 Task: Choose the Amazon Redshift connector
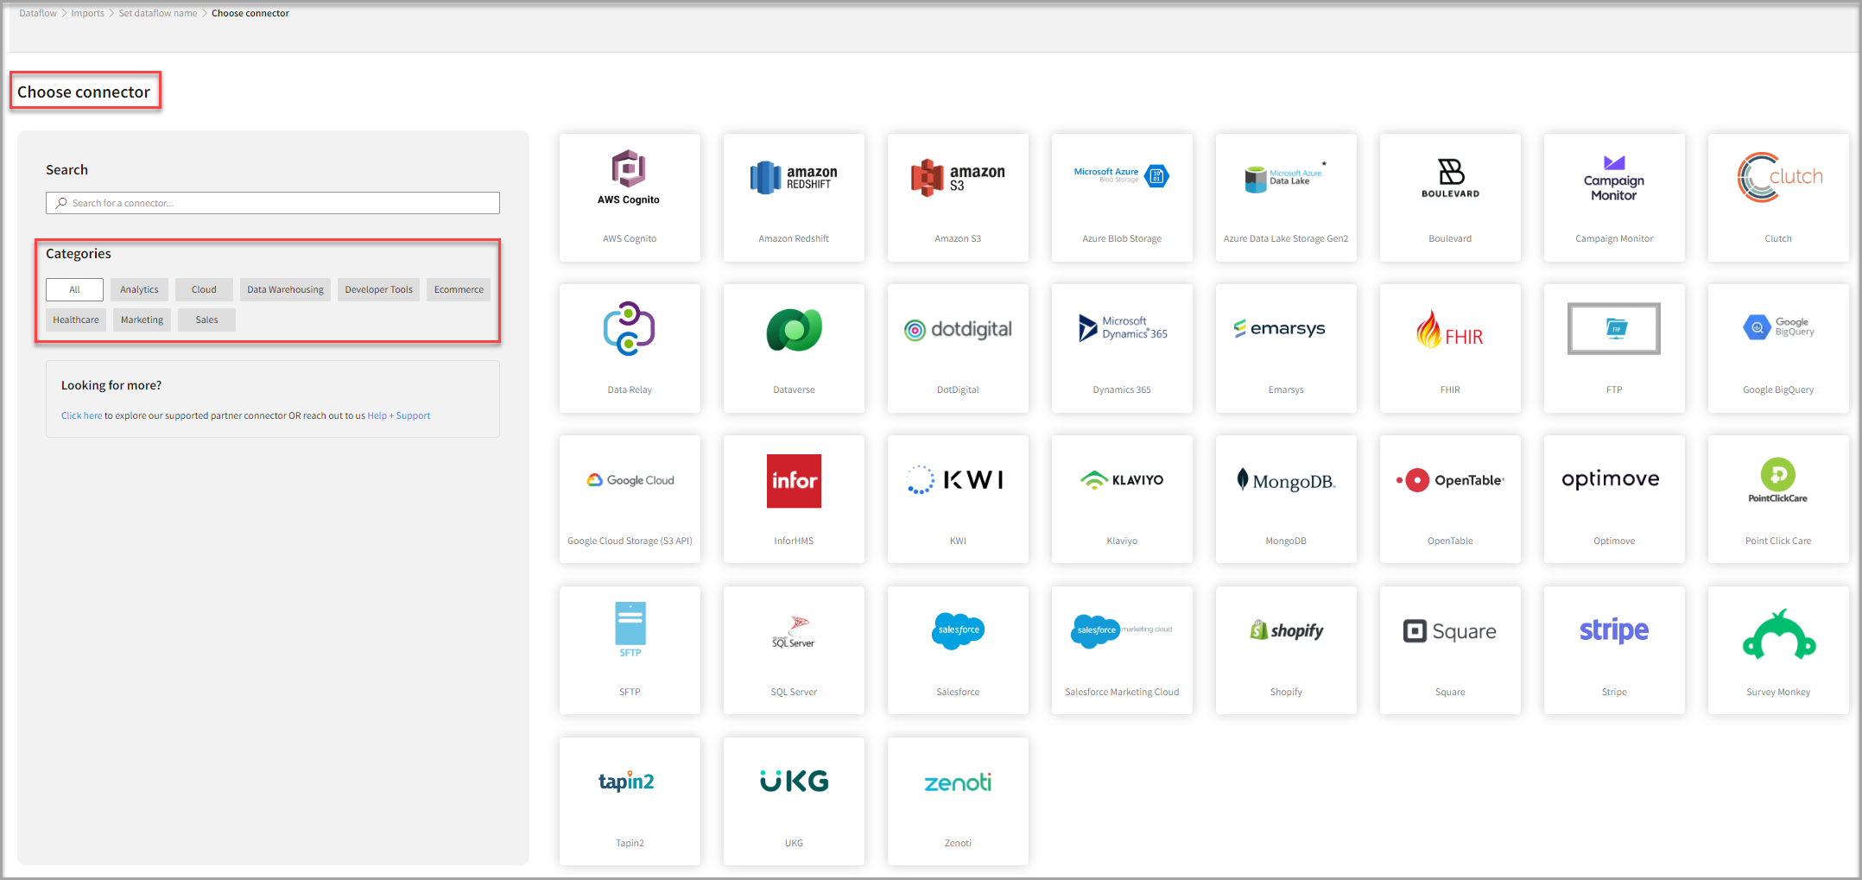[794, 198]
